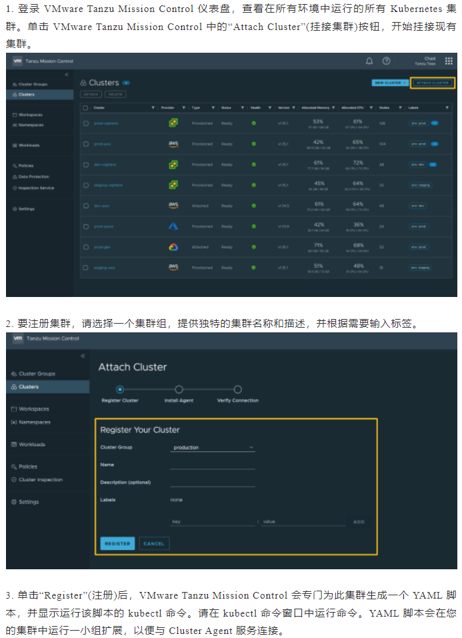Click the green health dot for staging-aws

253,268
